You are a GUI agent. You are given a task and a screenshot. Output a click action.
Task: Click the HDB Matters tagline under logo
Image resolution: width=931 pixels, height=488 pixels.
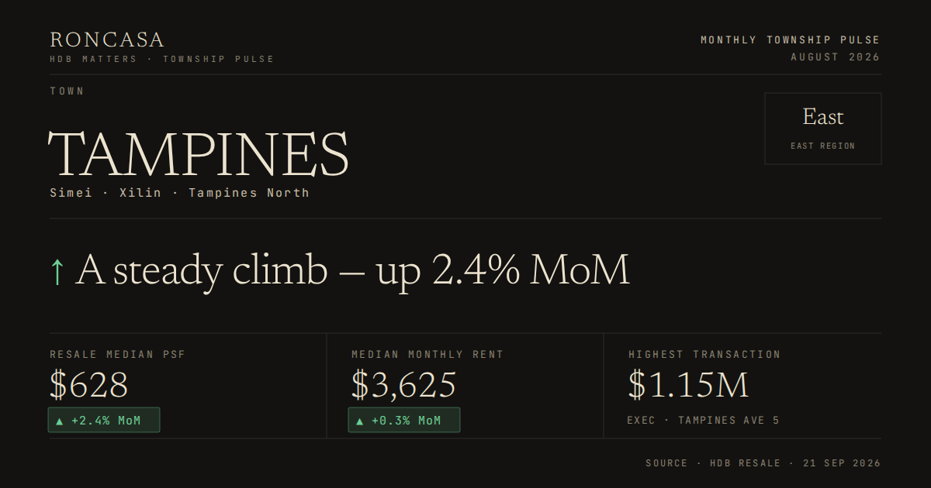[x=162, y=59]
